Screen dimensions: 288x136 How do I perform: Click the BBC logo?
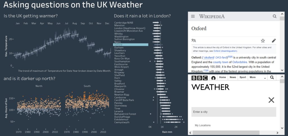tap(199, 78)
